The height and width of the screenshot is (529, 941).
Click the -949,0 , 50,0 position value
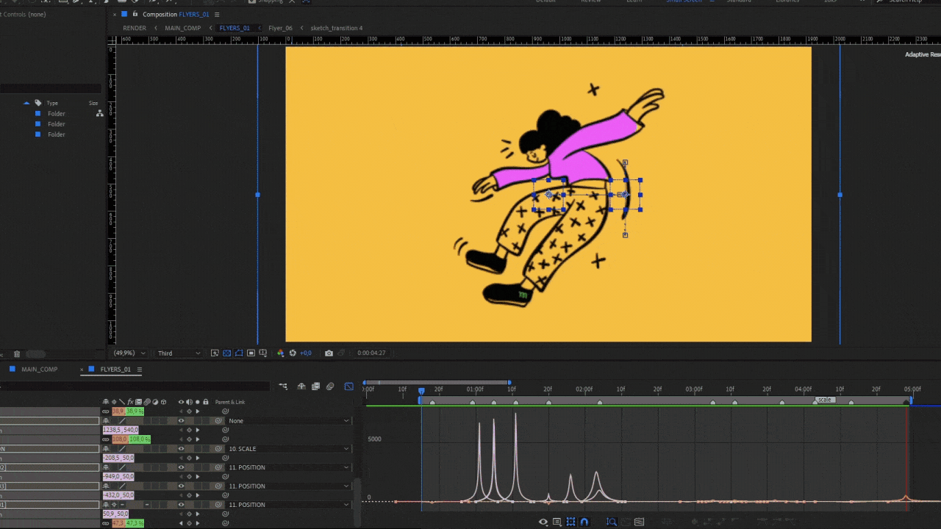coord(118,477)
